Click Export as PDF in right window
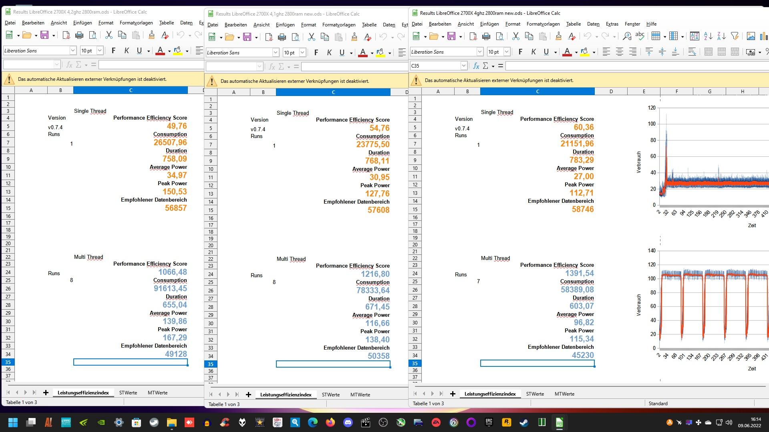The image size is (769, 432). tap(473, 36)
